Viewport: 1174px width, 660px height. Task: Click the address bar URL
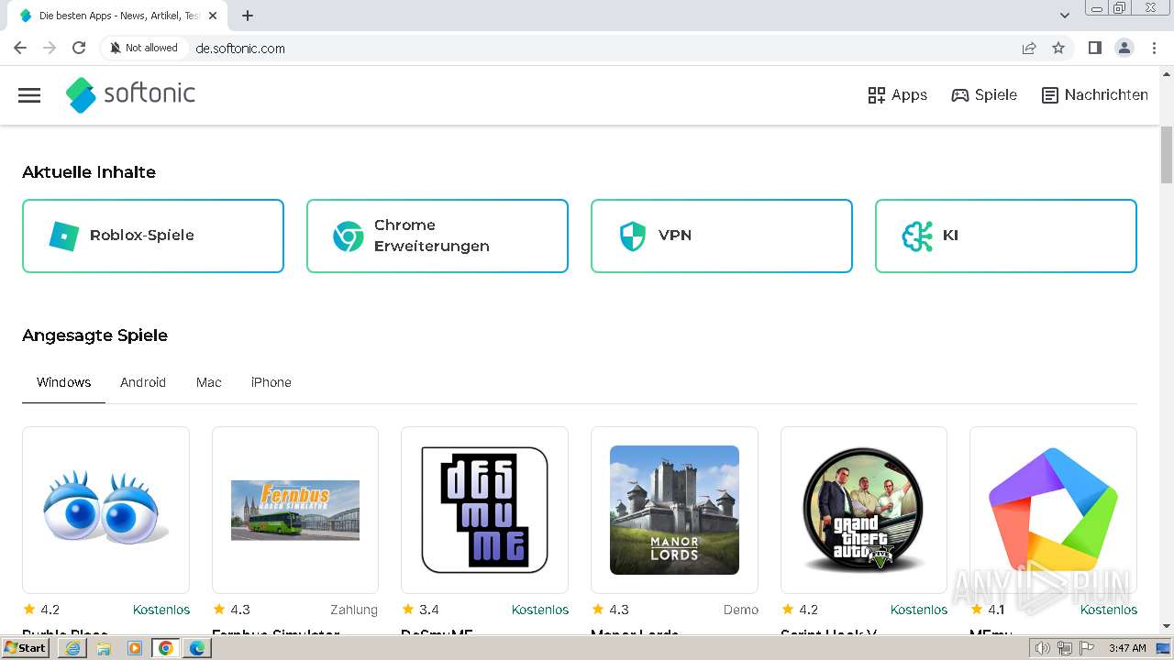(x=240, y=49)
